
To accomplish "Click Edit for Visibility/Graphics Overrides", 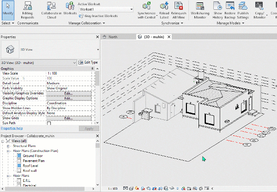I will click(x=69, y=93).
